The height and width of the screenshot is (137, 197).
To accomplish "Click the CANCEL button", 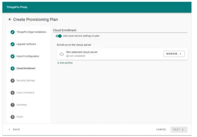I will [161, 129].
